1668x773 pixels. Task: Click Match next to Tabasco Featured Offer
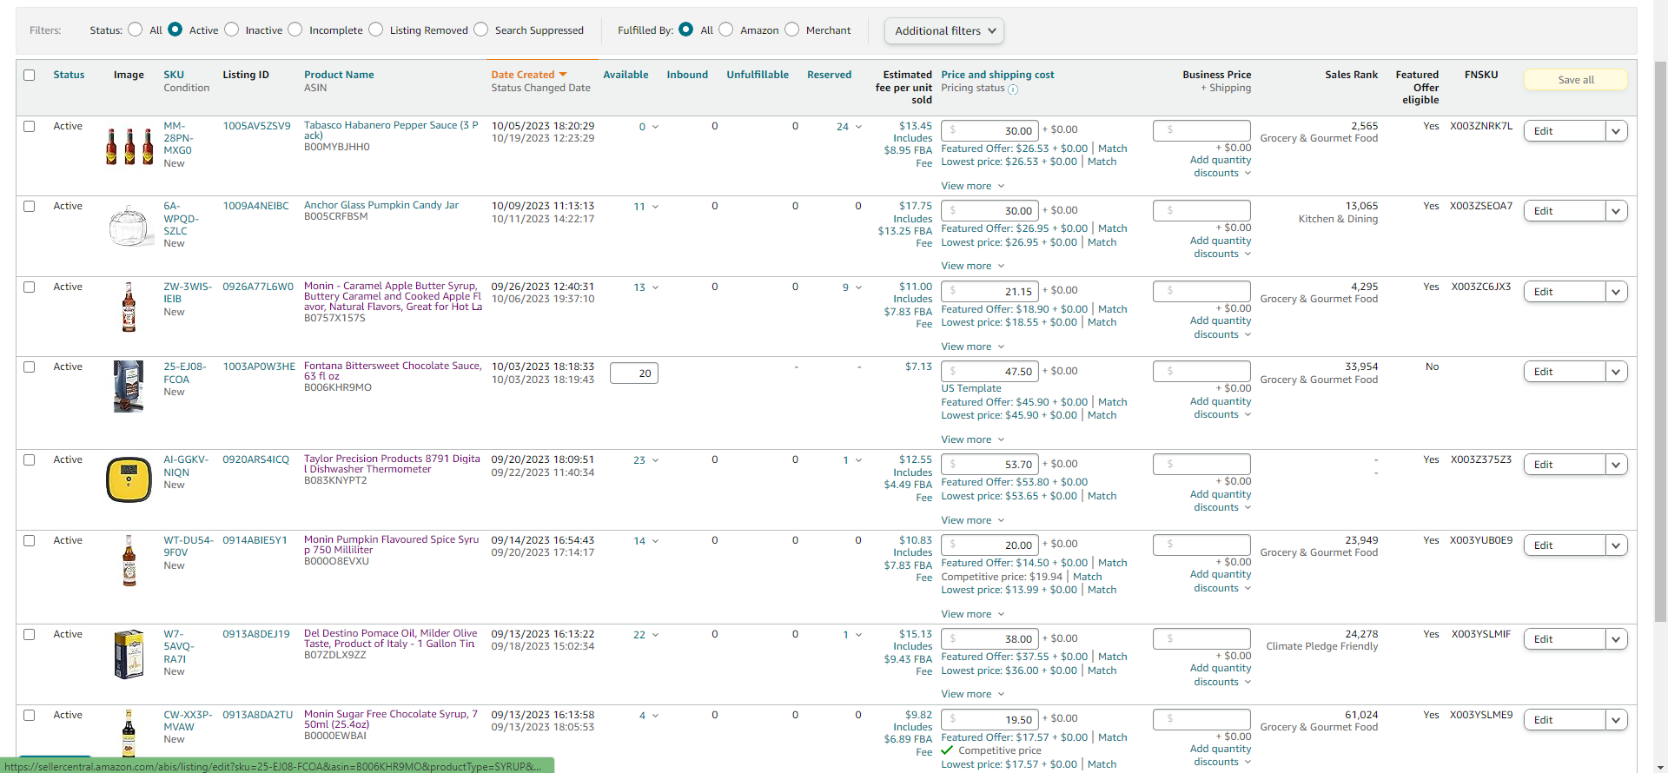pyautogui.click(x=1112, y=149)
